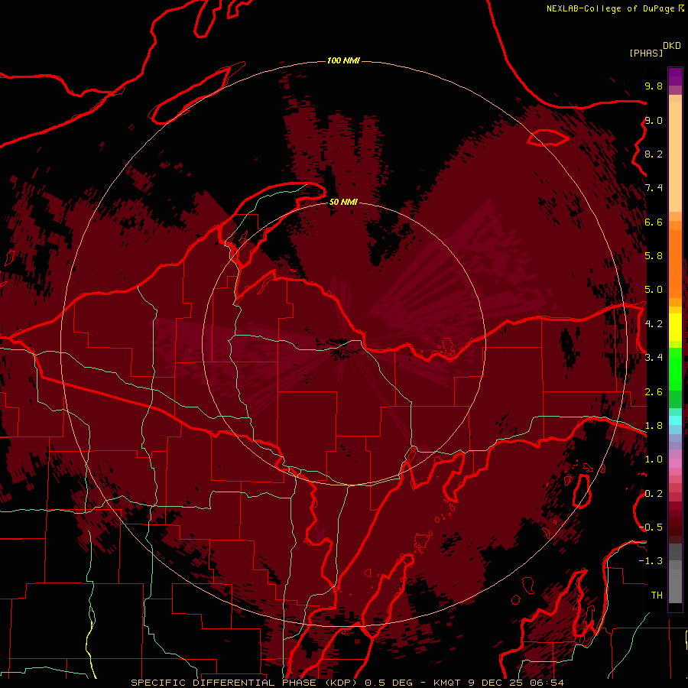Click the 5.0 value on the scale
The width and height of the screenshot is (688, 688).
pyautogui.click(x=654, y=290)
